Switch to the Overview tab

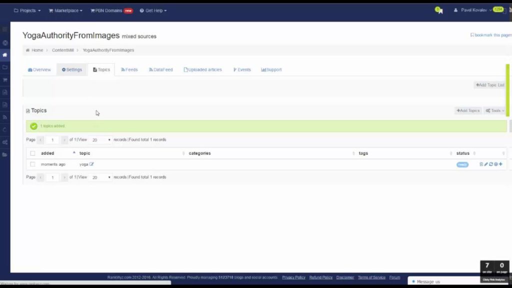tap(39, 69)
